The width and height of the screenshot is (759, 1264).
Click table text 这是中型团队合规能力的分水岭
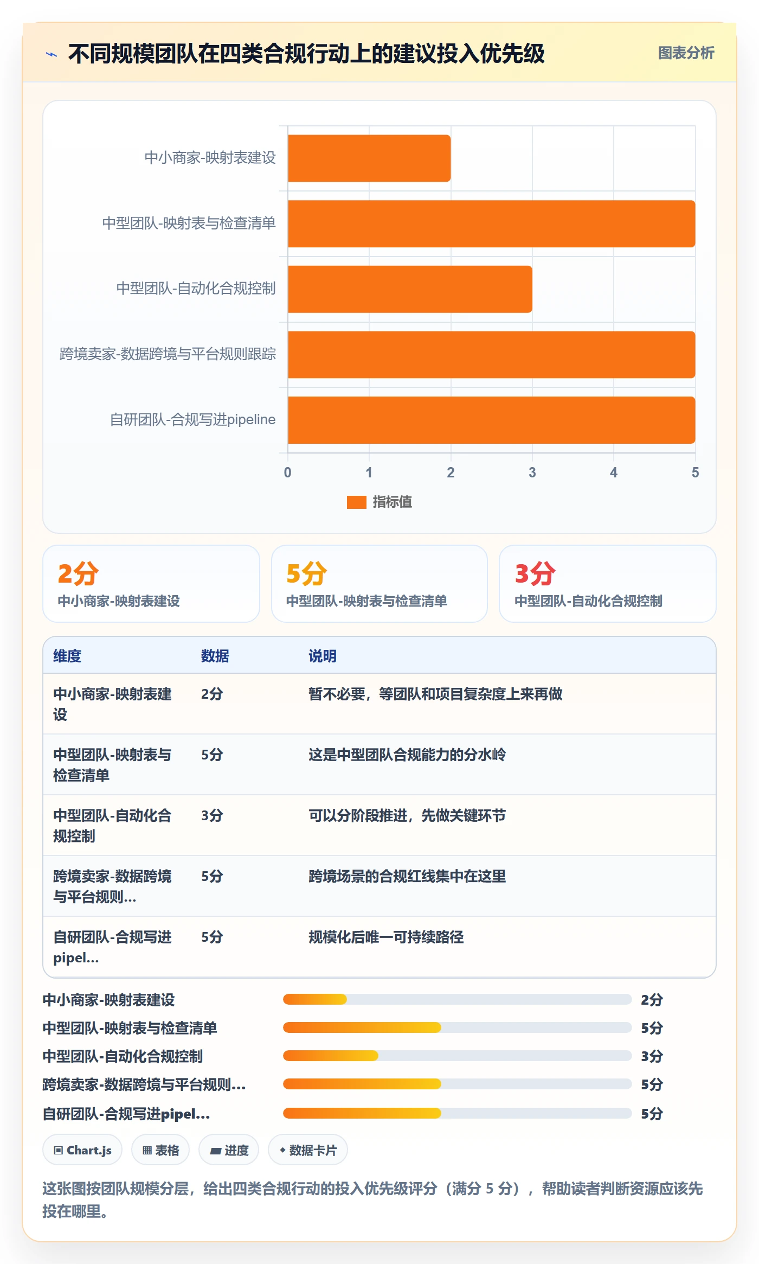[407, 755]
